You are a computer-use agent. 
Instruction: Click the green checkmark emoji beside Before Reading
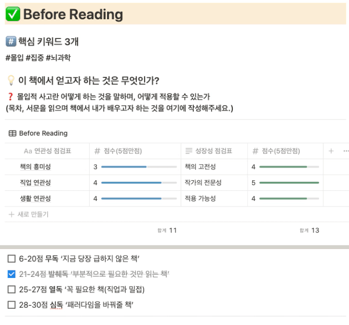click(x=13, y=14)
